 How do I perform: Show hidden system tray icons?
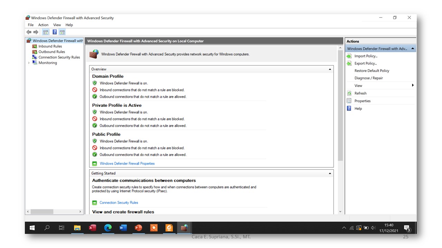(x=344, y=228)
